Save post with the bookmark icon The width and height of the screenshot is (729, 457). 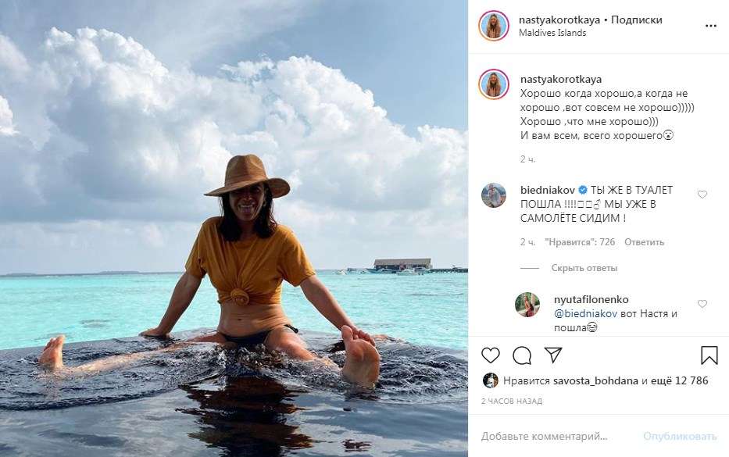pos(709,355)
